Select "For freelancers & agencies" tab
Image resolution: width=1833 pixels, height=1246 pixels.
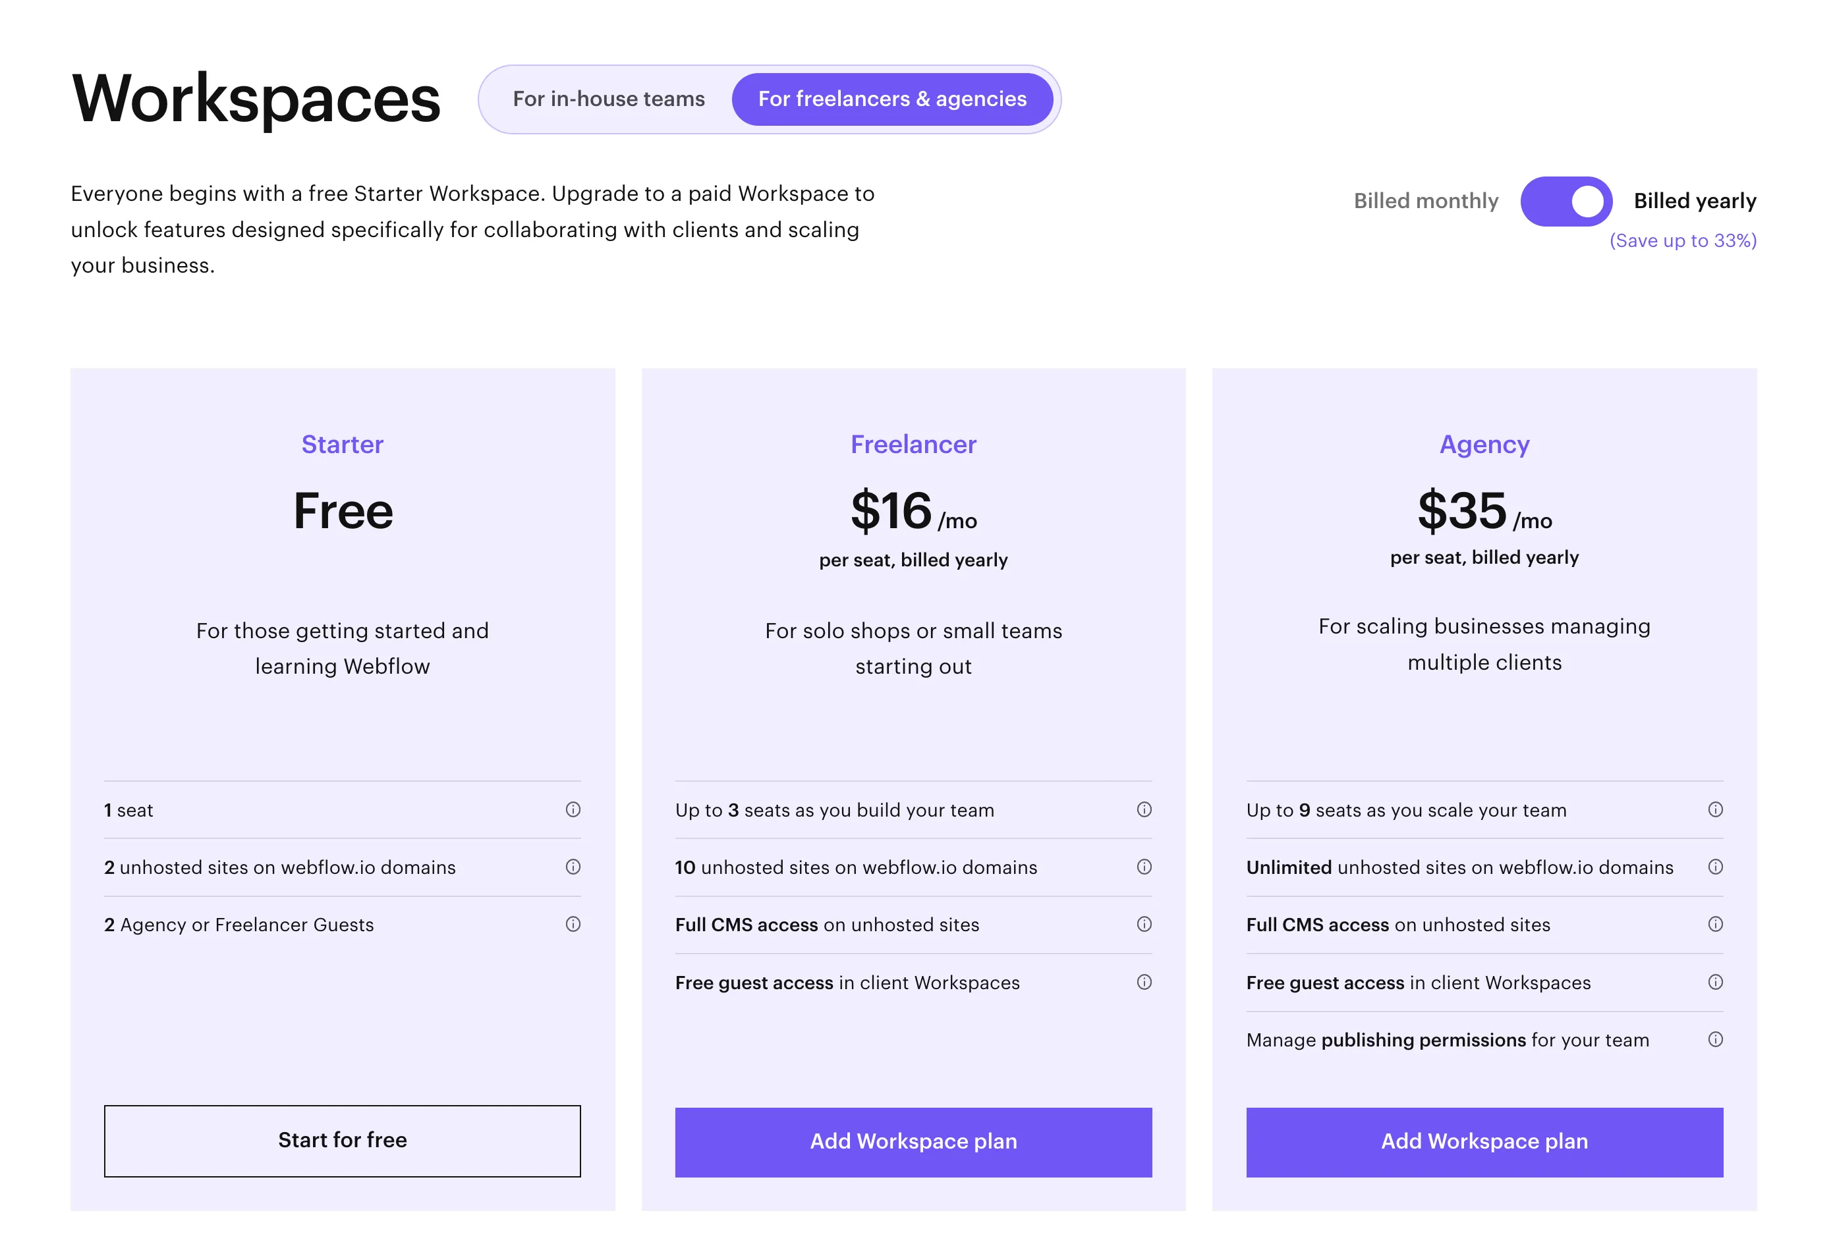click(892, 99)
